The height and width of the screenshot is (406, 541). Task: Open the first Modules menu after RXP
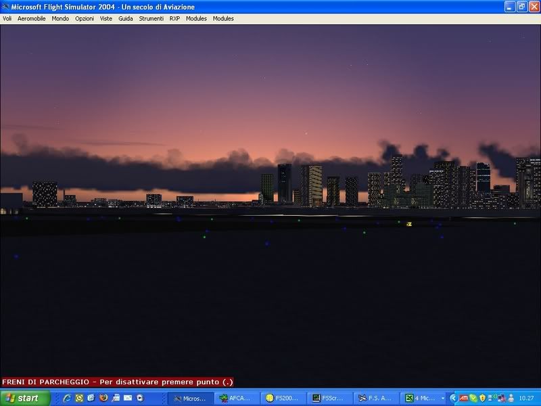pyautogui.click(x=196, y=19)
